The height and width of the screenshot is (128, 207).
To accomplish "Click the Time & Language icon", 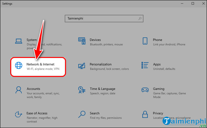I will point(82,90).
